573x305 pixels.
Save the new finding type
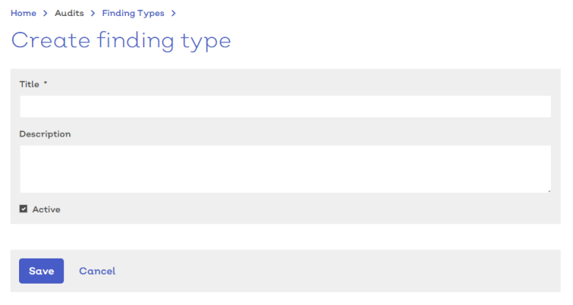(x=41, y=271)
